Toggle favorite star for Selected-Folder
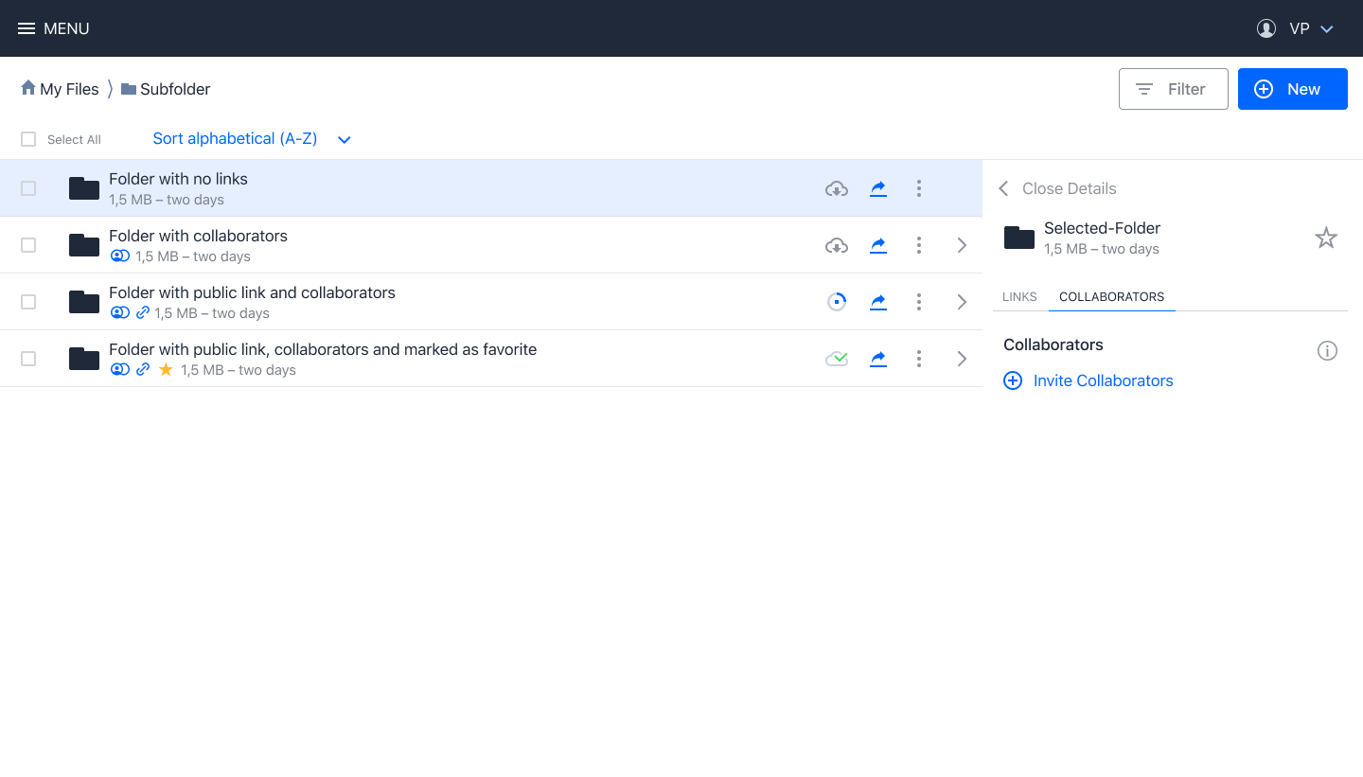Viewport: 1363px width, 777px height. (1326, 238)
